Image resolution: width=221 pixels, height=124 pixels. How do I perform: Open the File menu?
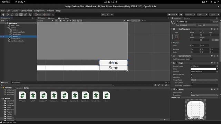click(3, 11)
